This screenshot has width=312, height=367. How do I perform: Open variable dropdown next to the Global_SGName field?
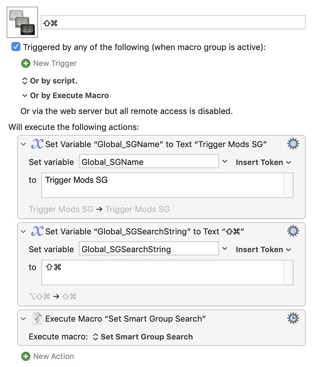pos(225,161)
